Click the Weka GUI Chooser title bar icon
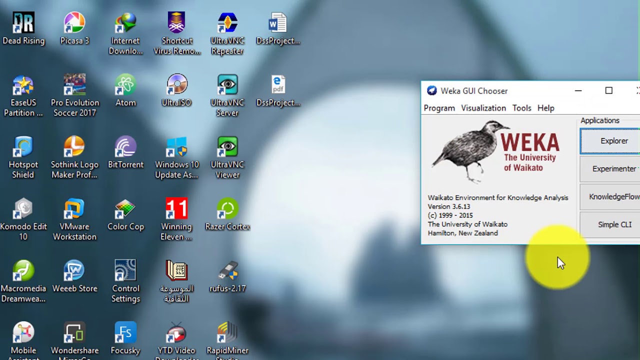This screenshot has width=640, height=360. point(431,91)
